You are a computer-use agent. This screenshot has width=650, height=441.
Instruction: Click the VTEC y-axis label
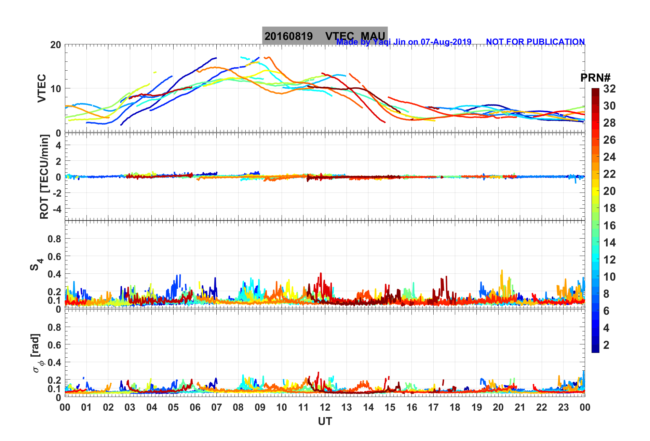[42, 88]
